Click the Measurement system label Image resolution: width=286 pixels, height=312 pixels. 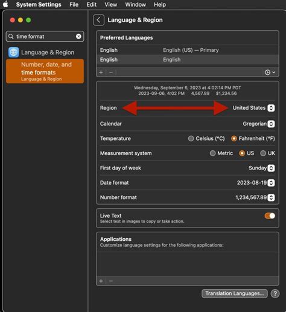click(126, 153)
